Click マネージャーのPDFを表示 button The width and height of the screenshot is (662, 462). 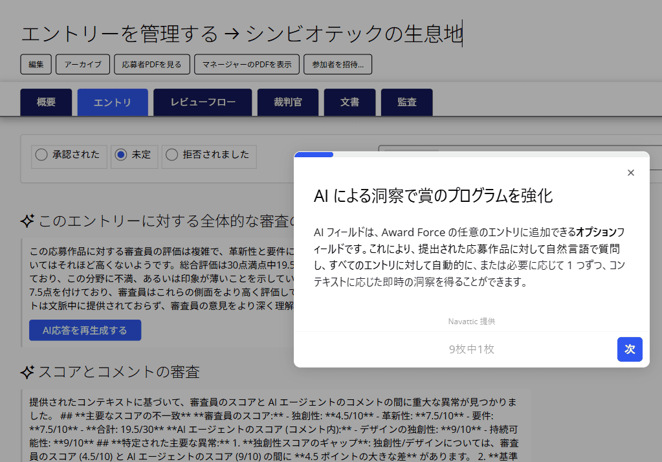(x=247, y=64)
